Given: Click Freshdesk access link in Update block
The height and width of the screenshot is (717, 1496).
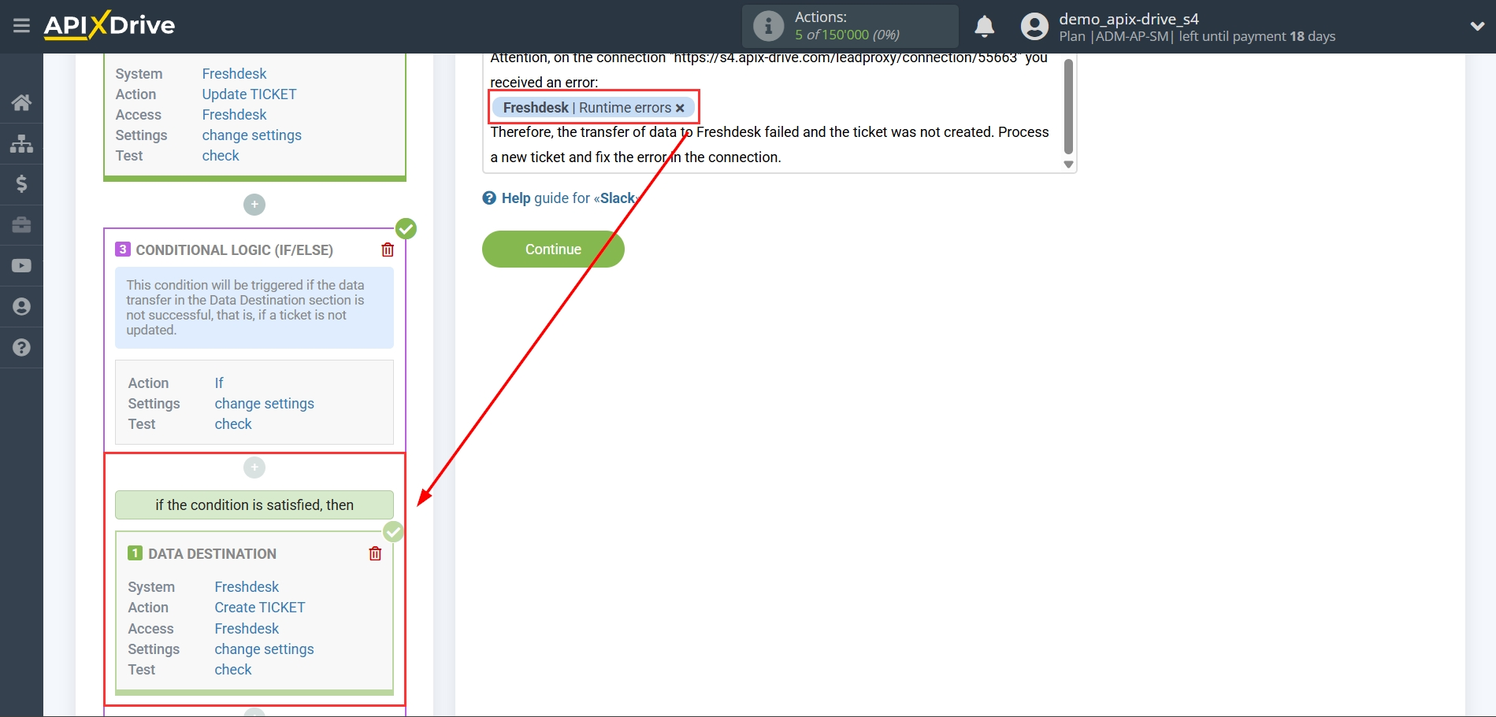Looking at the screenshot, I should (234, 114).
